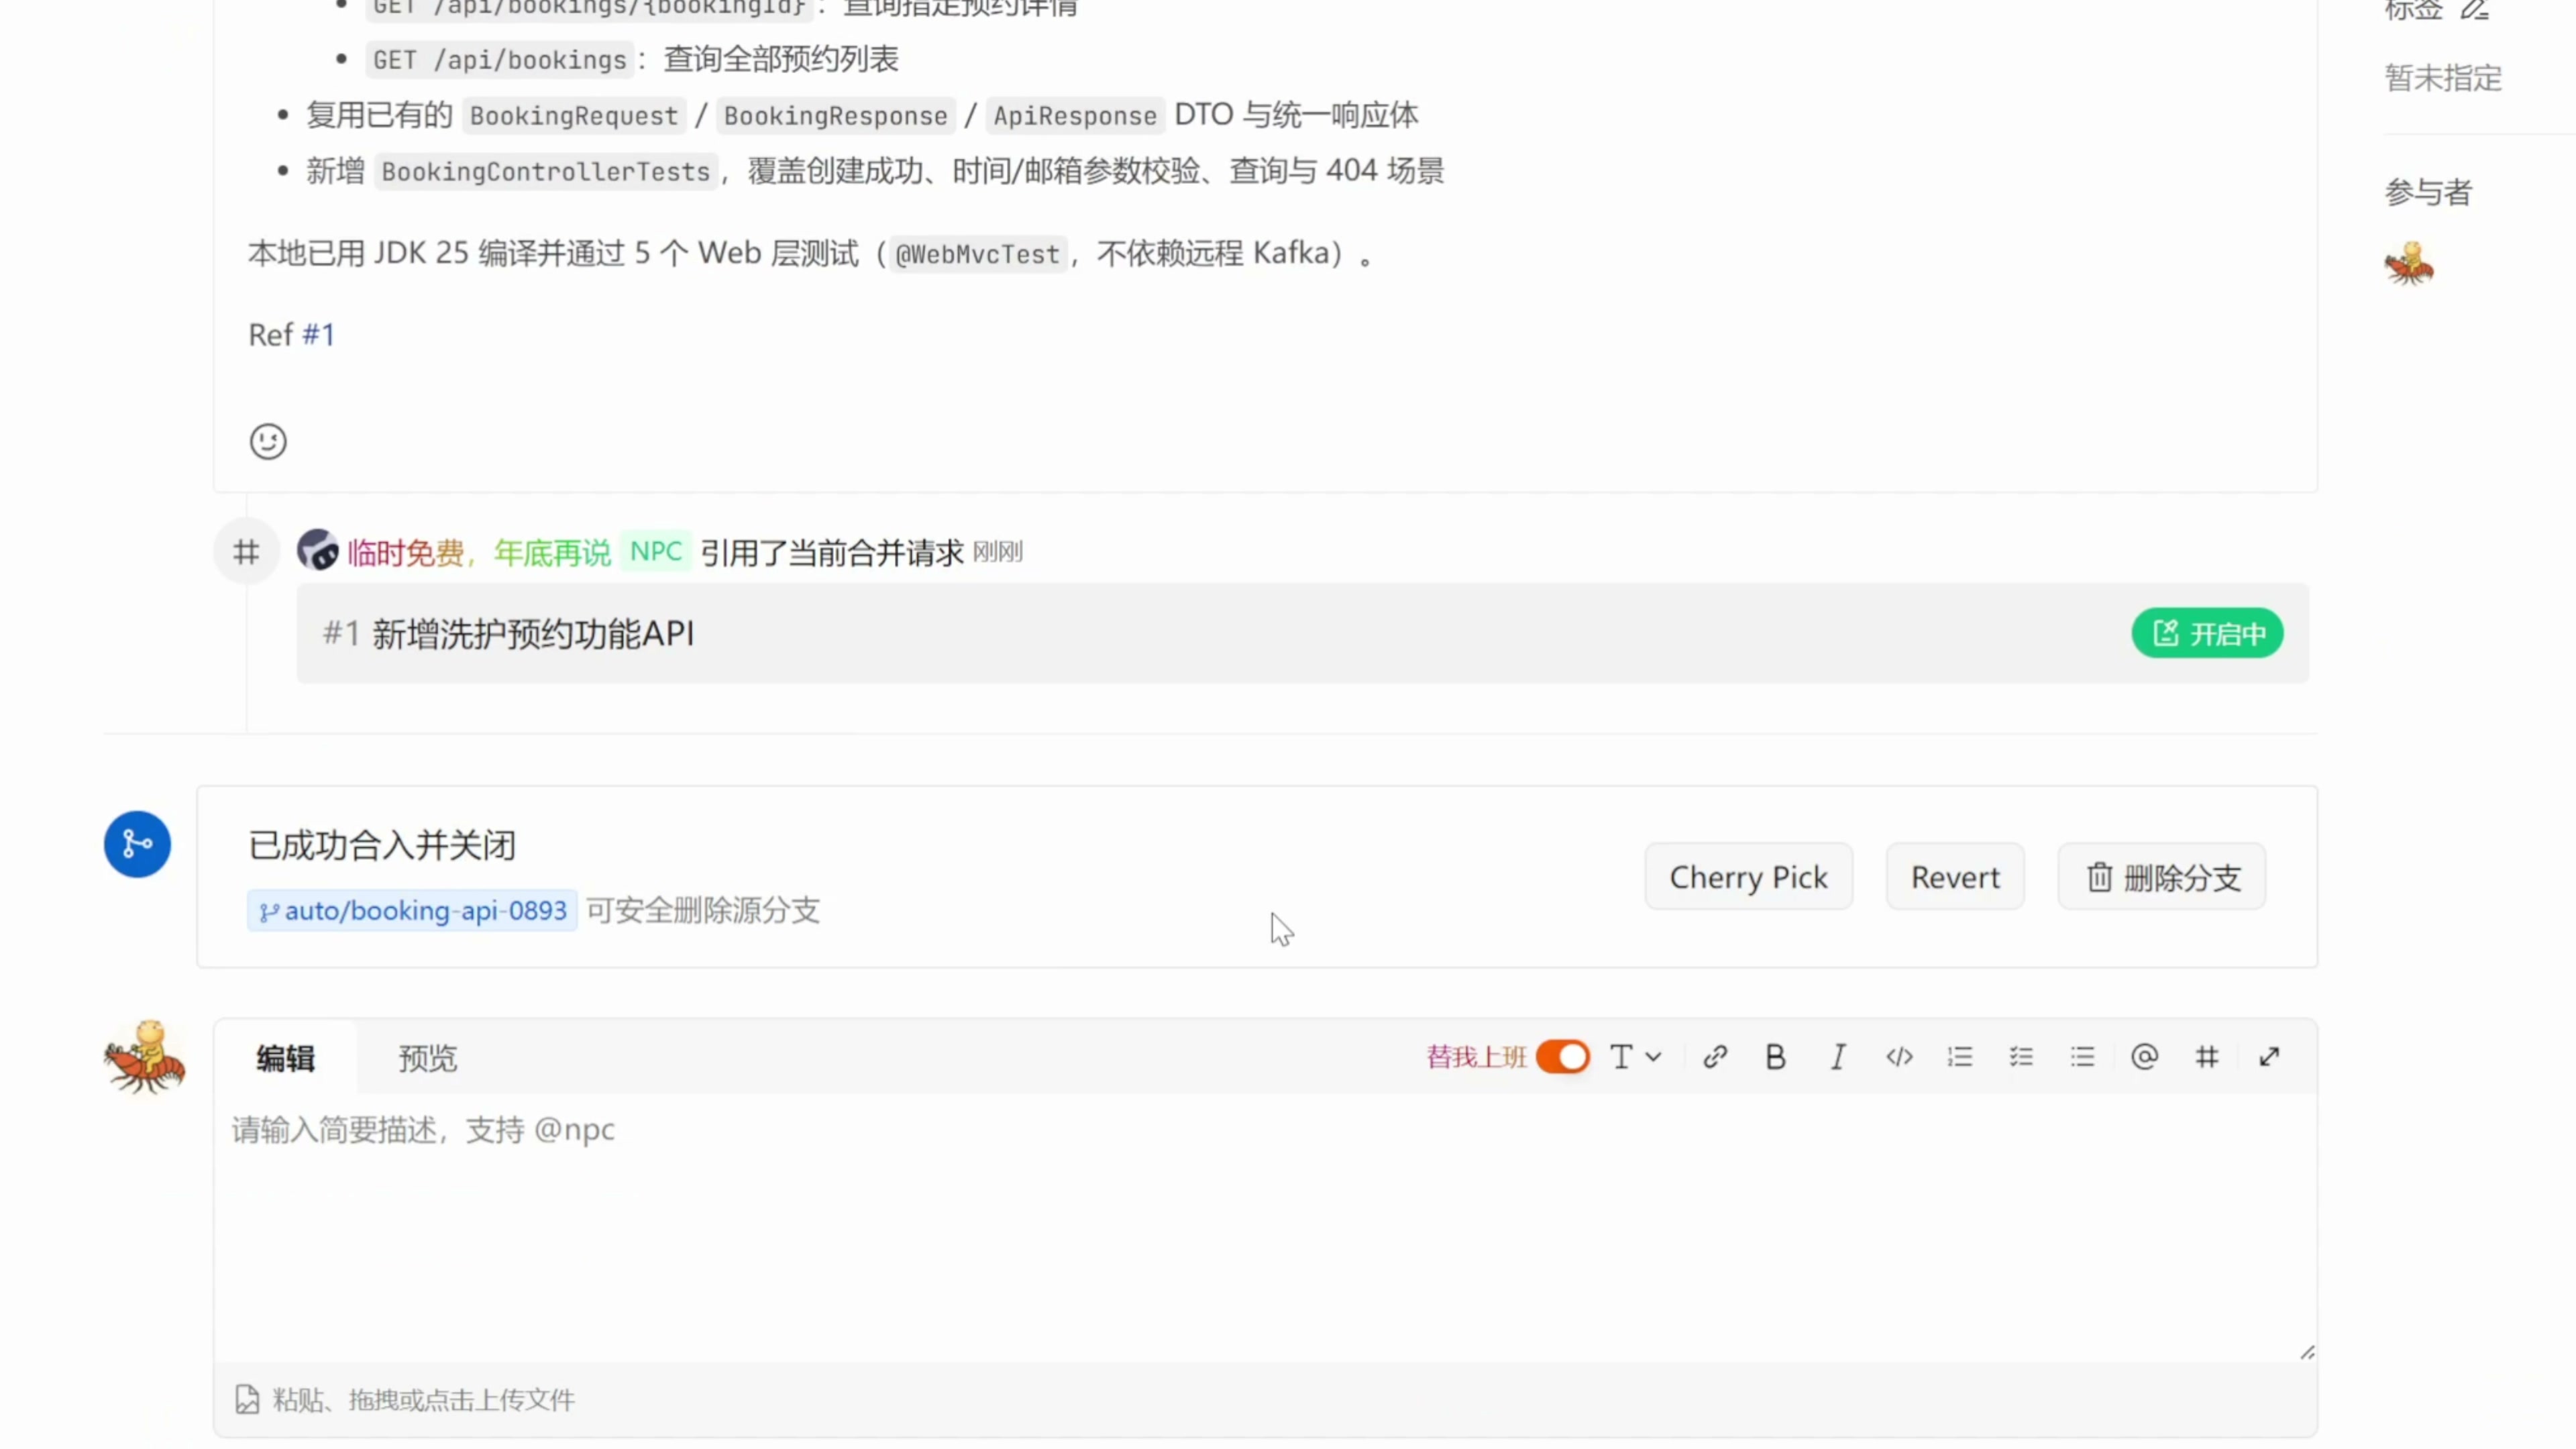Click the NPC tag badge
The height and width of the screenshot is (1449, 2576).
coord(656,551)
